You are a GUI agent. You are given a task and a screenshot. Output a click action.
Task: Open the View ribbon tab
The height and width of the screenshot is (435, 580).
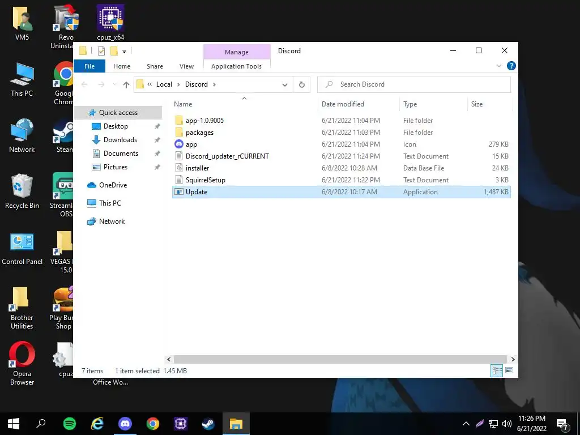click(186, 66)
